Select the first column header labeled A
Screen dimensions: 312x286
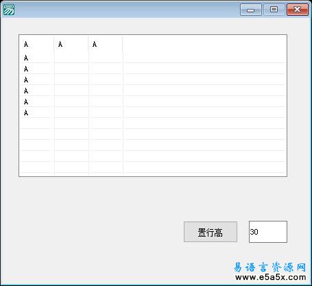(x=36, y=44)
